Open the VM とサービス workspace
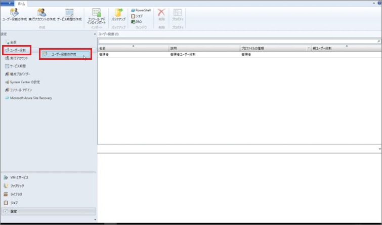This screenshot has width=382, height=225. [x=19, y=178]
